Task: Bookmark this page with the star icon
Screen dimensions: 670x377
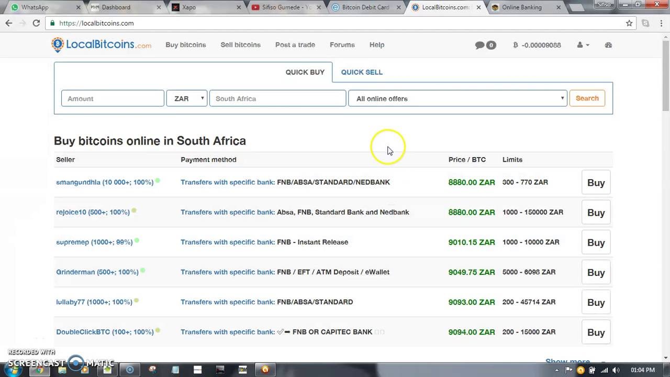Action: [629, 23]
